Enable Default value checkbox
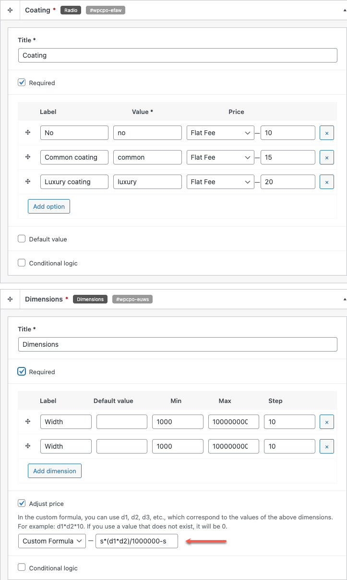This screenshot has height=580, width=347. click(22, 239)
